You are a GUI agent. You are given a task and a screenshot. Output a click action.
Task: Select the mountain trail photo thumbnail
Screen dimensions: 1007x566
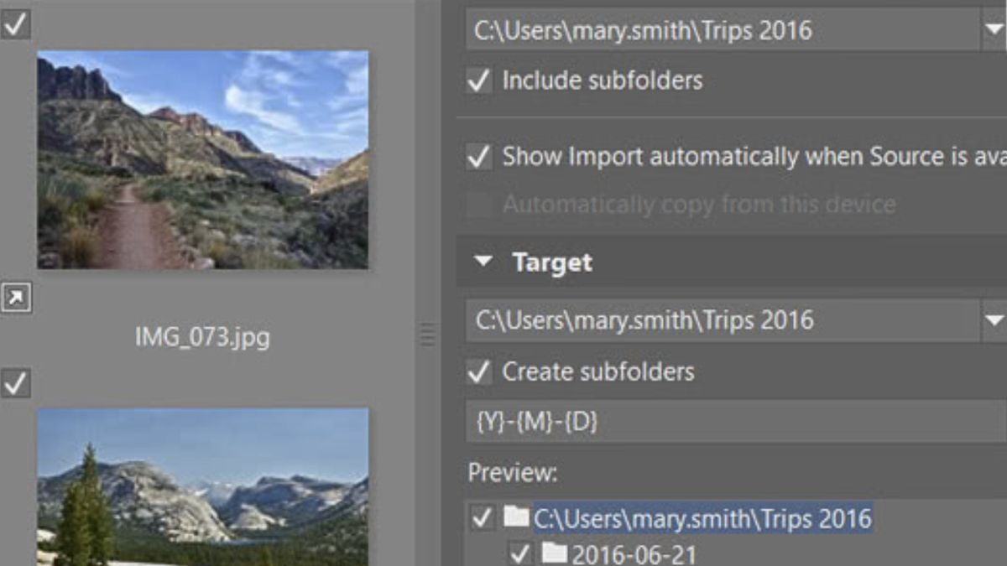coord(202,159)
